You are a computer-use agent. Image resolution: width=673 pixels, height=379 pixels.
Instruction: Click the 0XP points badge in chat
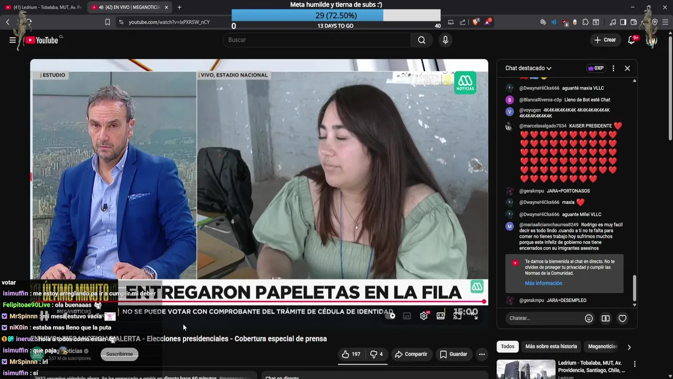[596, 68]
